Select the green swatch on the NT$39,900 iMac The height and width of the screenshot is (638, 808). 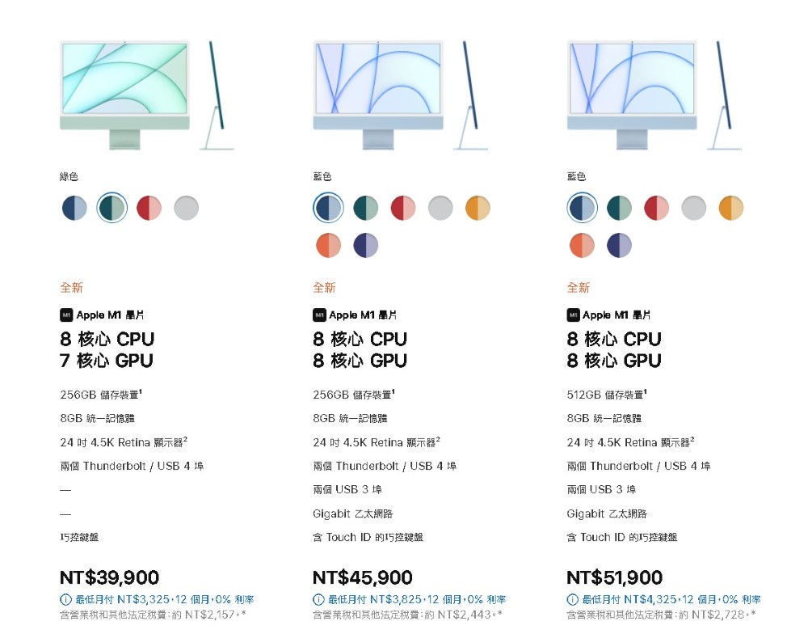pyautogui.click(x=112, y=208)
